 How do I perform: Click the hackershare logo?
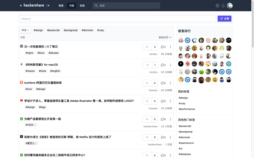[x=35, y=5]
